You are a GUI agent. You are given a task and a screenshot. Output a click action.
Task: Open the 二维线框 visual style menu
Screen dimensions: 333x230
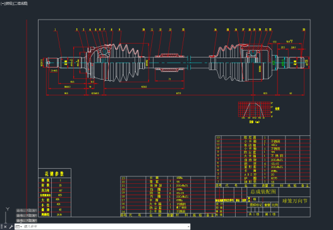click(x=21, y=3)
